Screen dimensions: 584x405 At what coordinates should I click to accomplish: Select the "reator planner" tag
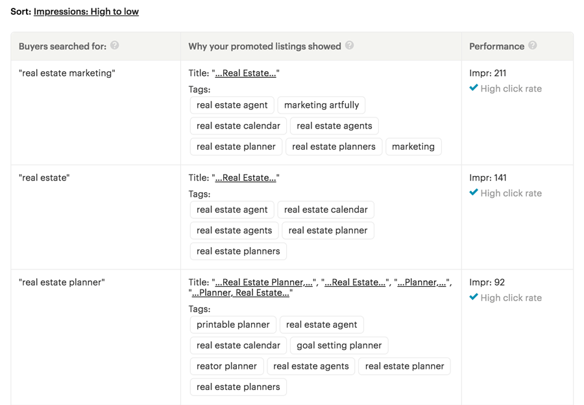(227, 366)
